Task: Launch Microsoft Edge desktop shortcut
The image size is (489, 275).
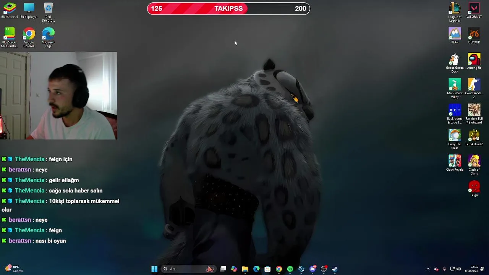Action: pyautogui.click(x=48, y=38)
